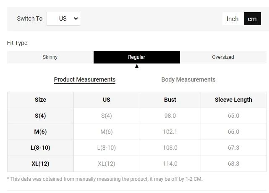Click the 102.1 bust measurement cell
The width and height of the screenshot is (269, 193).
point(170,132)
